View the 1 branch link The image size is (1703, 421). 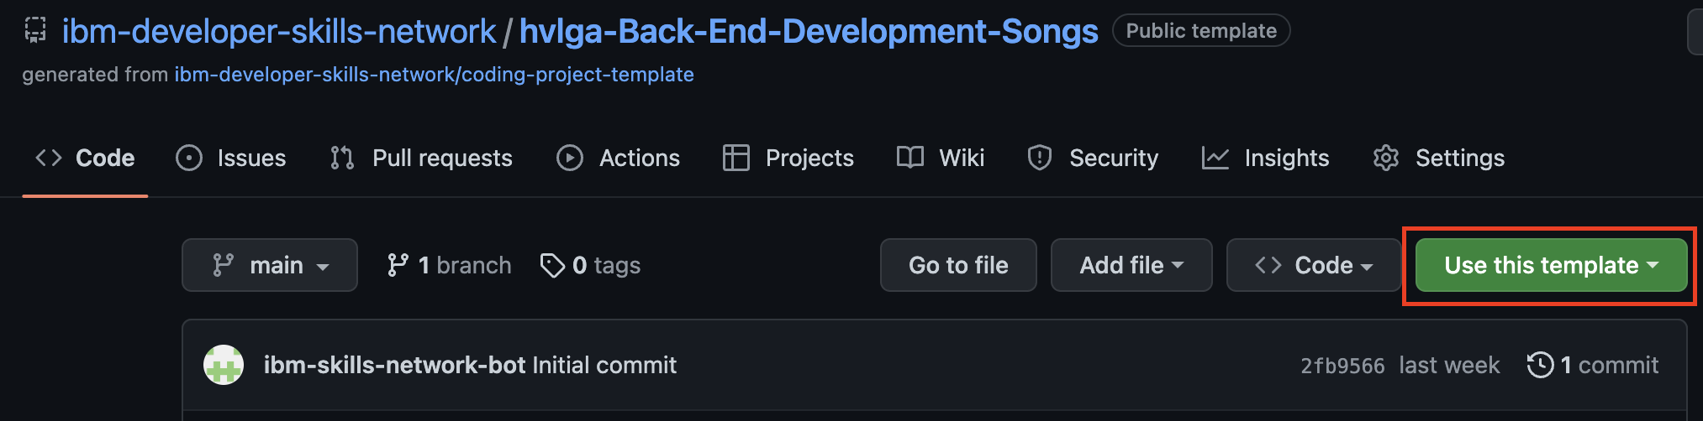[449, 265]
